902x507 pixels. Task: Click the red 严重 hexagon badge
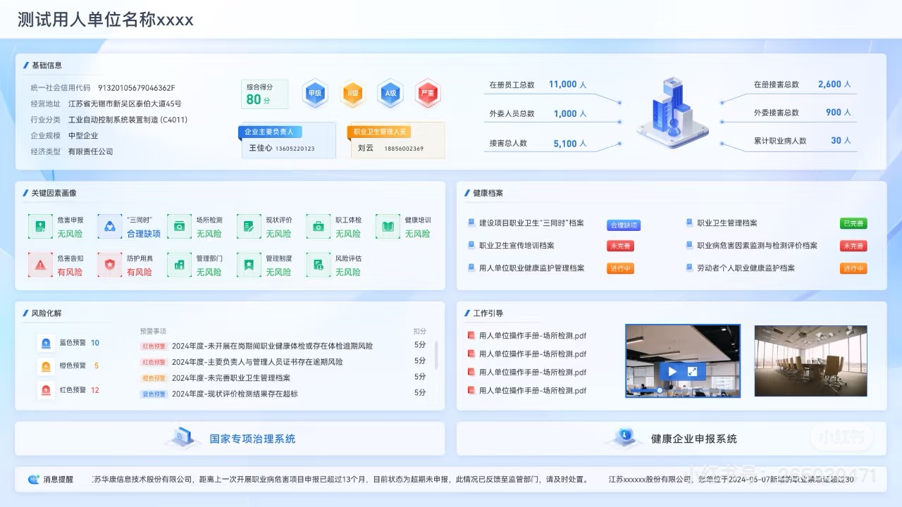click(x=428, y=92)
